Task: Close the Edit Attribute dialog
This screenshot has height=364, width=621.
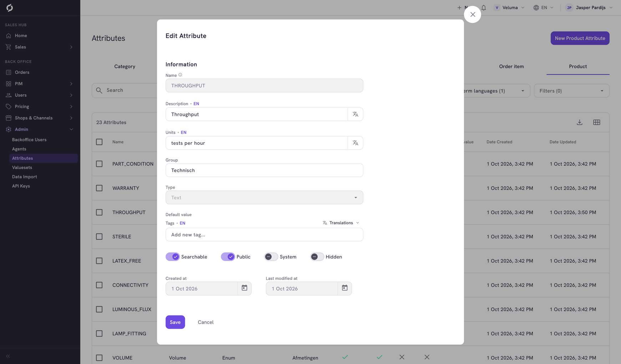Action: tap(473, 15)
